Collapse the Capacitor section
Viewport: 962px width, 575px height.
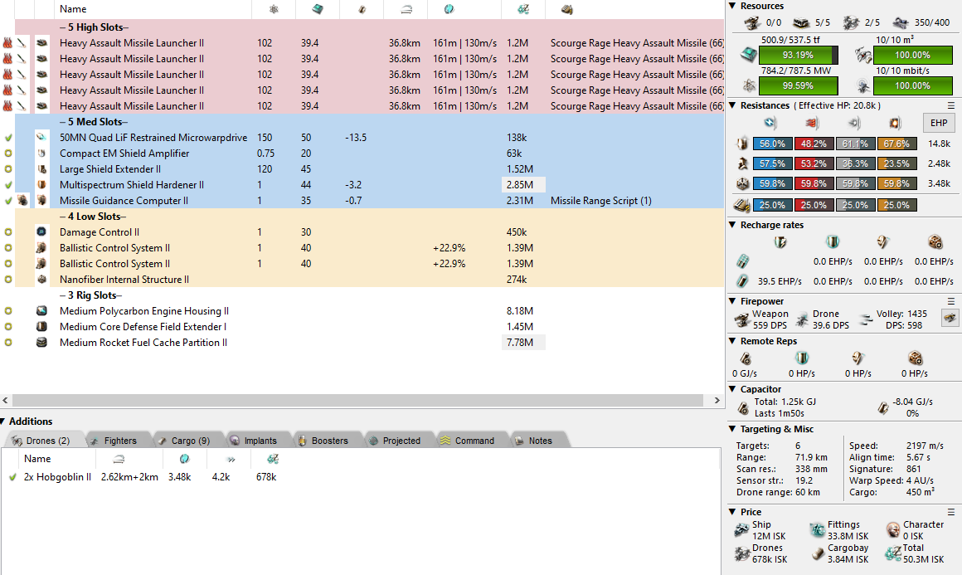[732, 389]
